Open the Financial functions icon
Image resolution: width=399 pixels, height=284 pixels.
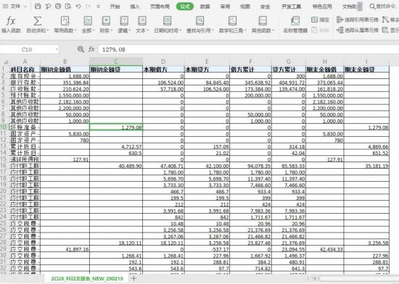coord(106,21)
